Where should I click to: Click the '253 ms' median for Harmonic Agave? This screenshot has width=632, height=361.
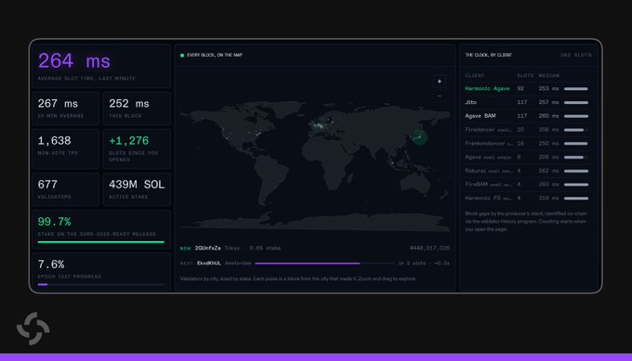[x=548, y=88]
